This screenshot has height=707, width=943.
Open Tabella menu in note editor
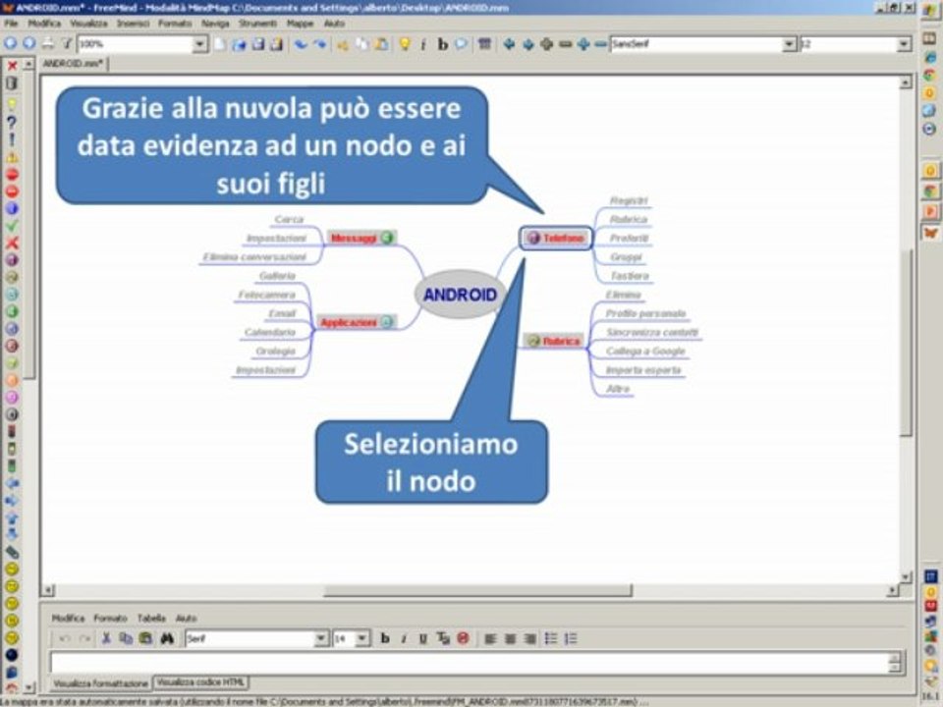[x=151, y=618]
